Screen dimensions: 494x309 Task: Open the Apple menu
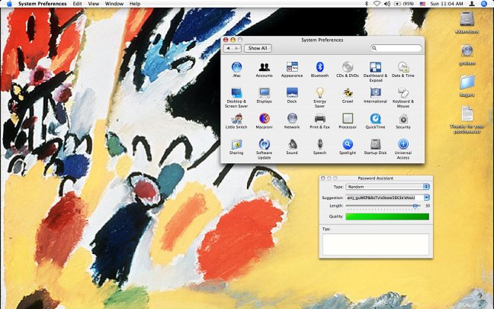pos(9,4)
